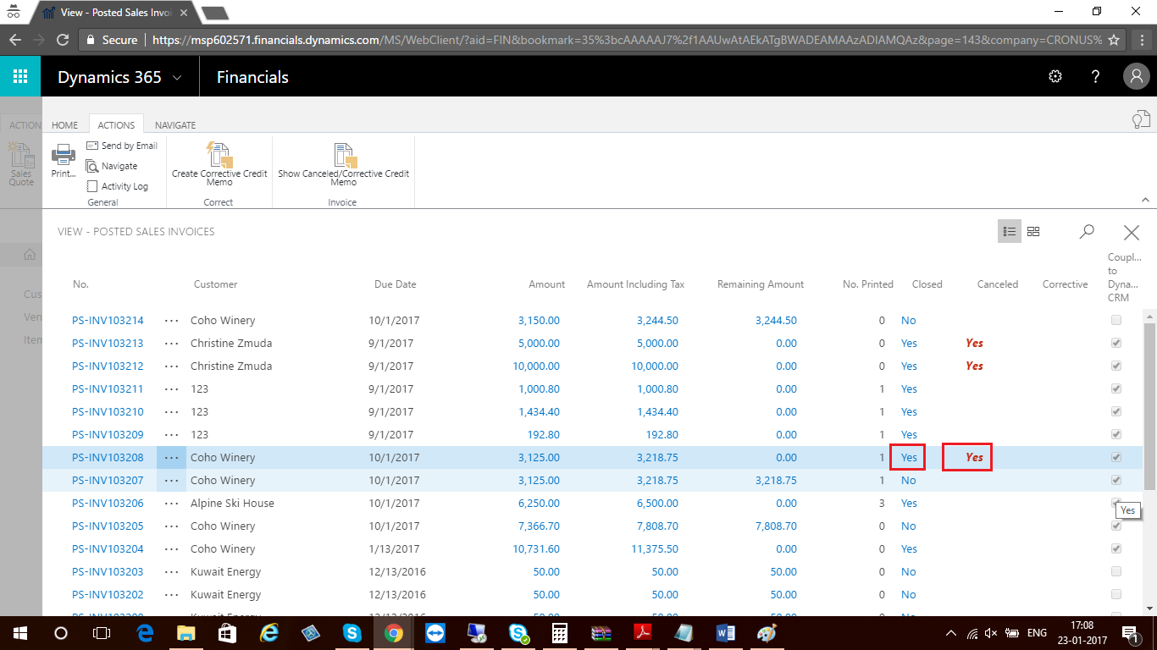The width and height of the screenshot is (1157, 650).
Task: Open row menu for PS-INV103207
Action: tap(172, 481)
